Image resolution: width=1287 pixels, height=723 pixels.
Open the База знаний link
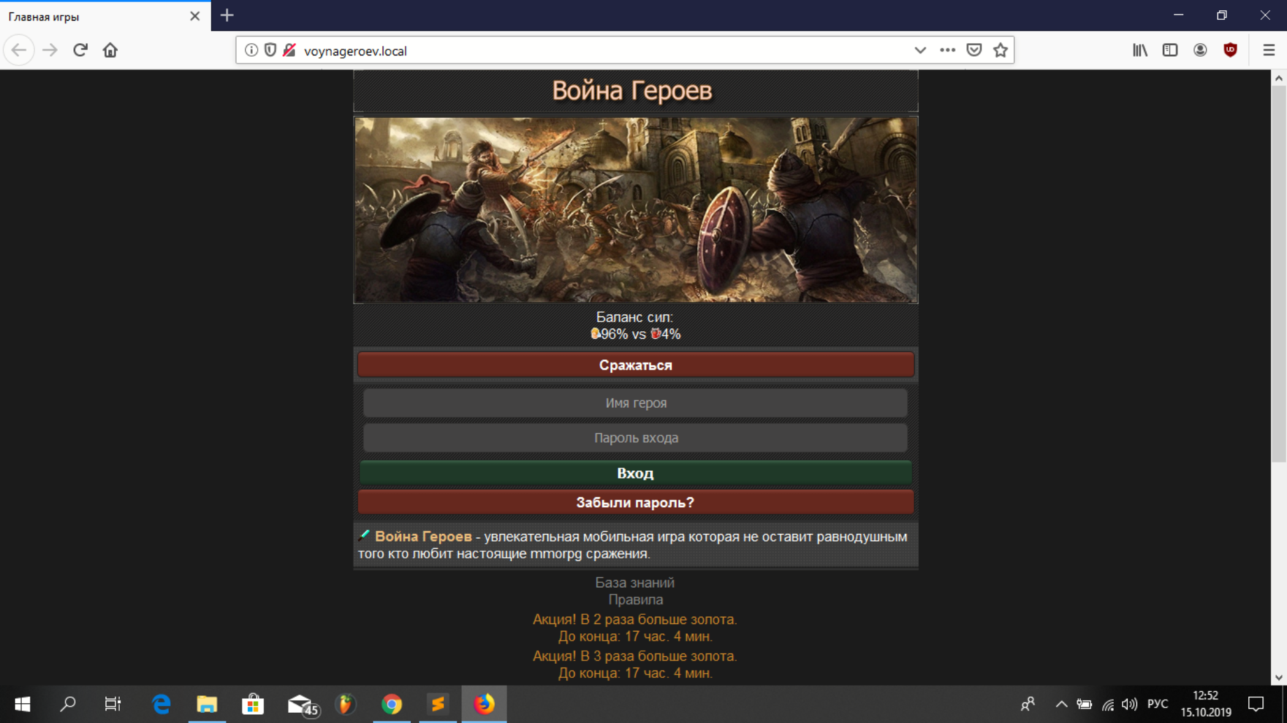[635, 582]
